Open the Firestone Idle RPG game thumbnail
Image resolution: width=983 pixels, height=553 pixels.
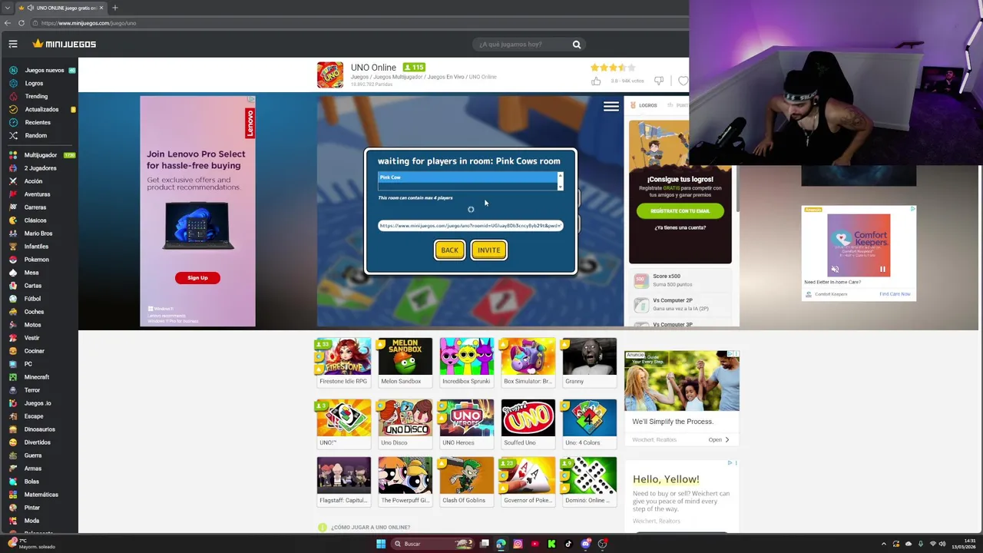tap(343, 362)
